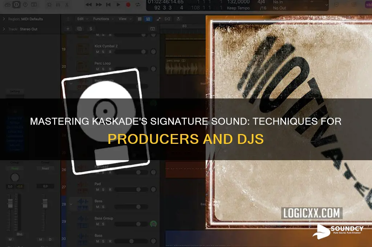Click the Bnc bounce button
Image resolution: width=372 pixels, height=247 pixels.
pos(20,234)
